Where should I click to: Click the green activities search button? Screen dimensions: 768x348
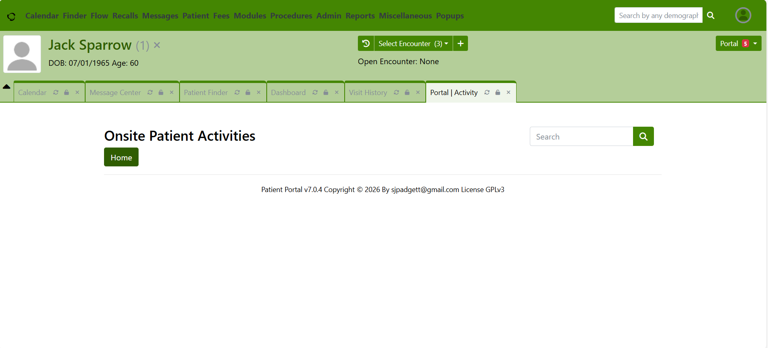[x=643, y=136]
